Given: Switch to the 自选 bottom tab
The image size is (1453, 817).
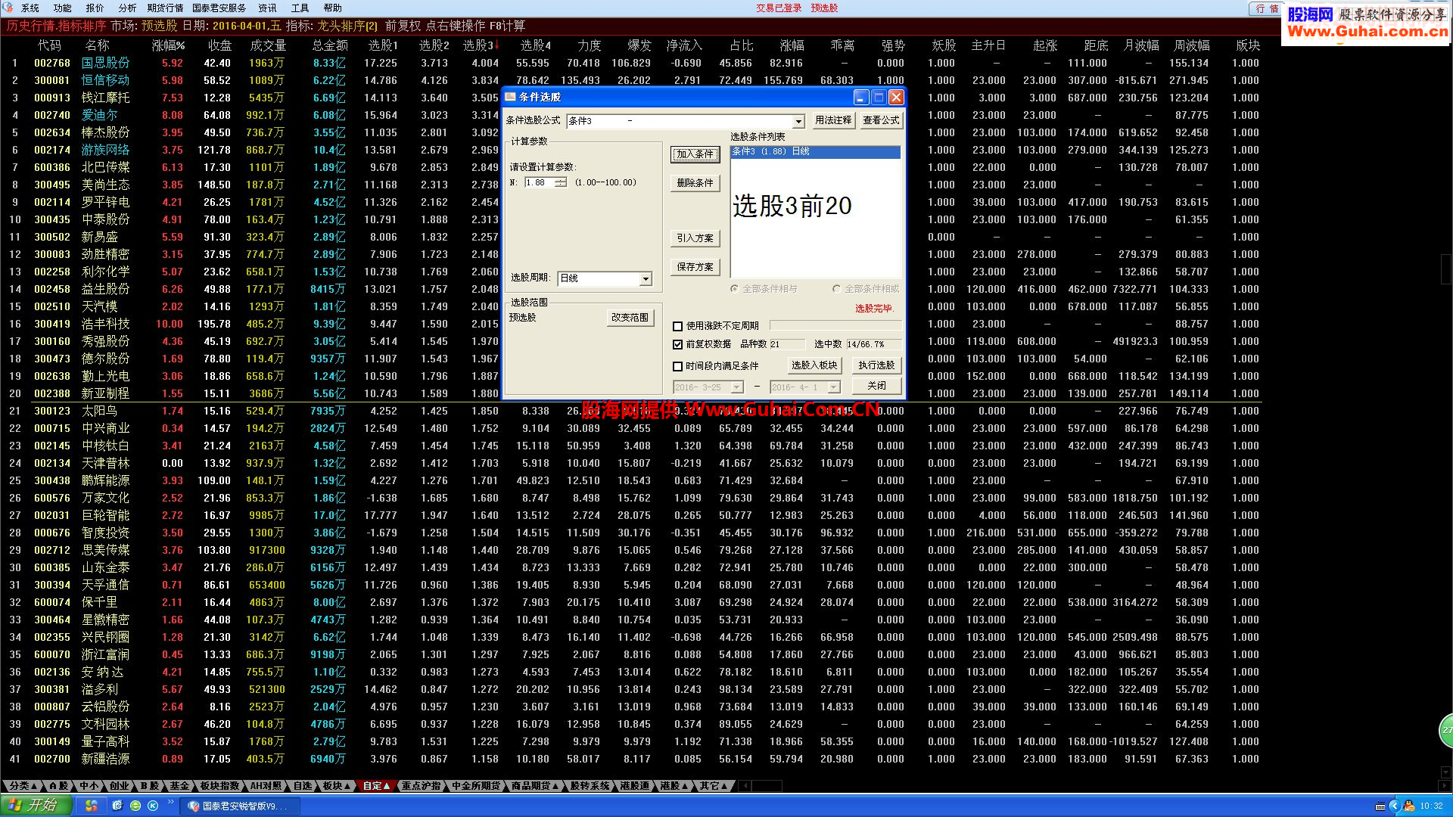Looking at the screenshot, I should tap(302, 786).
